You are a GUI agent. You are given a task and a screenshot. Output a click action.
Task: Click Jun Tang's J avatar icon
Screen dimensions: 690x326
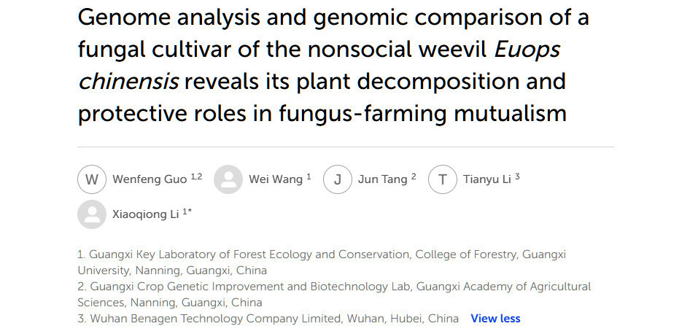point(338,179)
